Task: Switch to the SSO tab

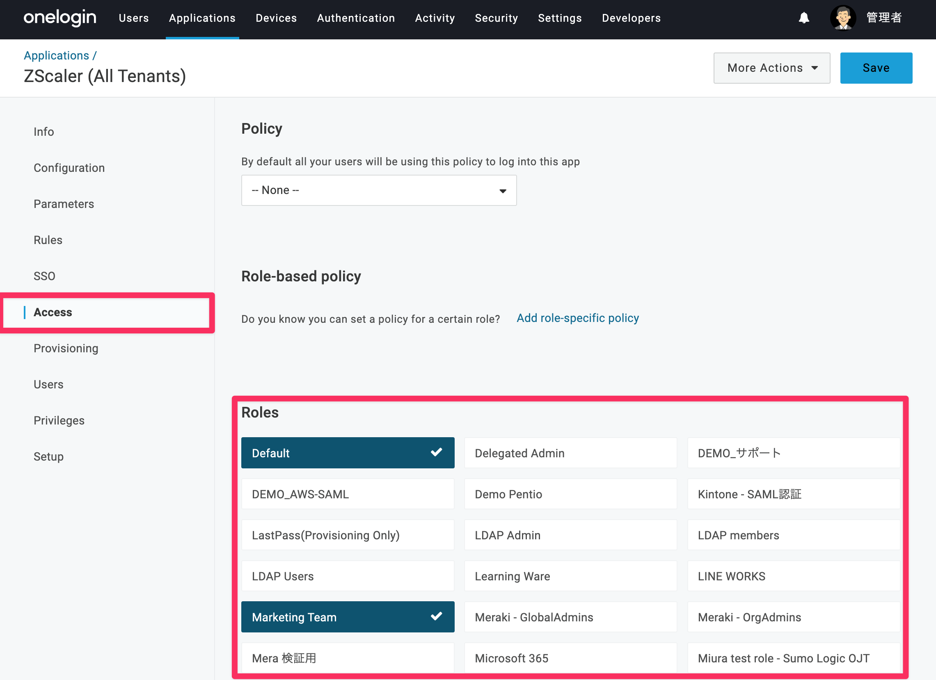Action: coord(45,276)
